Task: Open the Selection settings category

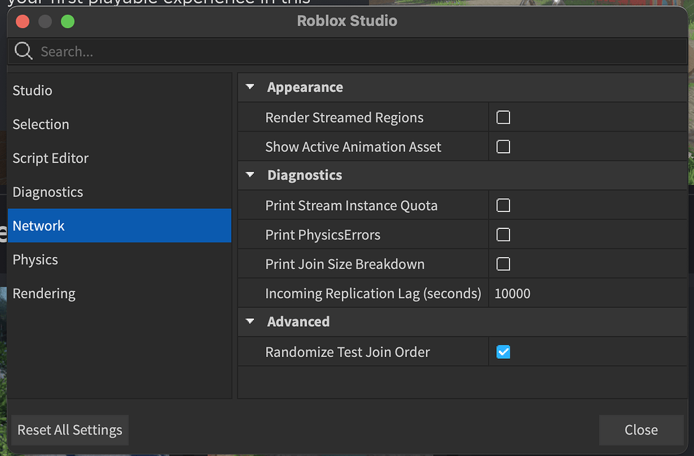Action: point(119,124)
